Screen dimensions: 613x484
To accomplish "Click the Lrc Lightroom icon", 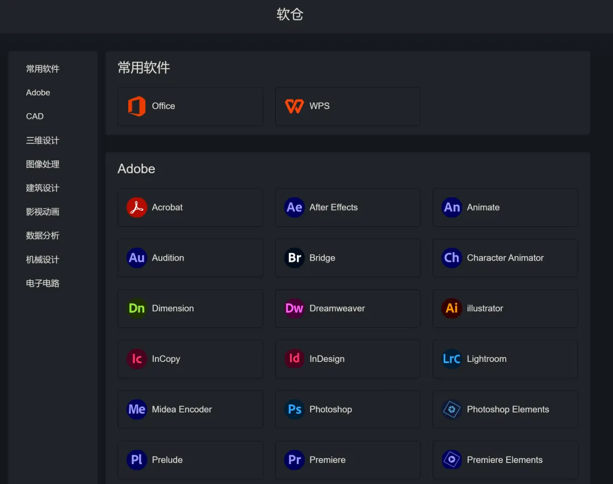I will tap(452, 359).
